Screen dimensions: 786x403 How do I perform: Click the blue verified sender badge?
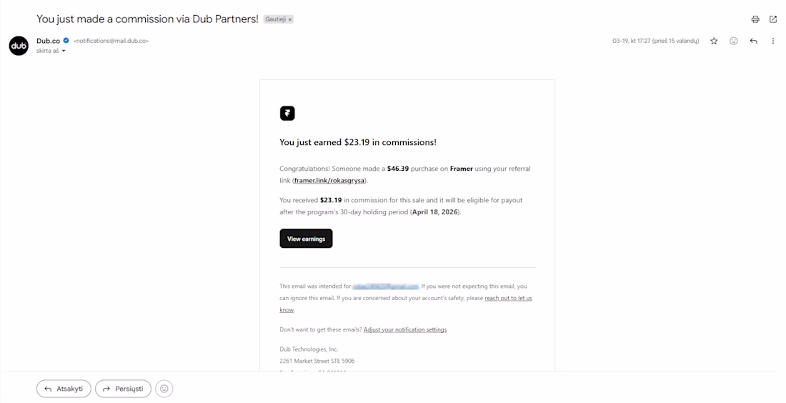tap(66, 41)
